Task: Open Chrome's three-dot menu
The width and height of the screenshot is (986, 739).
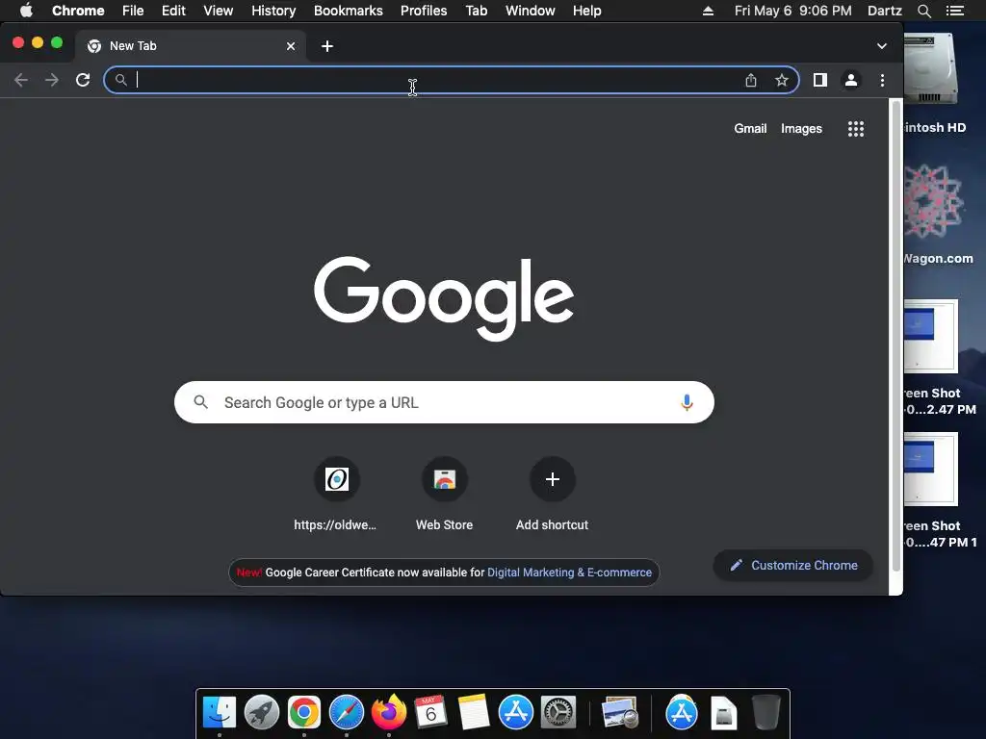Action: pos(882,80)
